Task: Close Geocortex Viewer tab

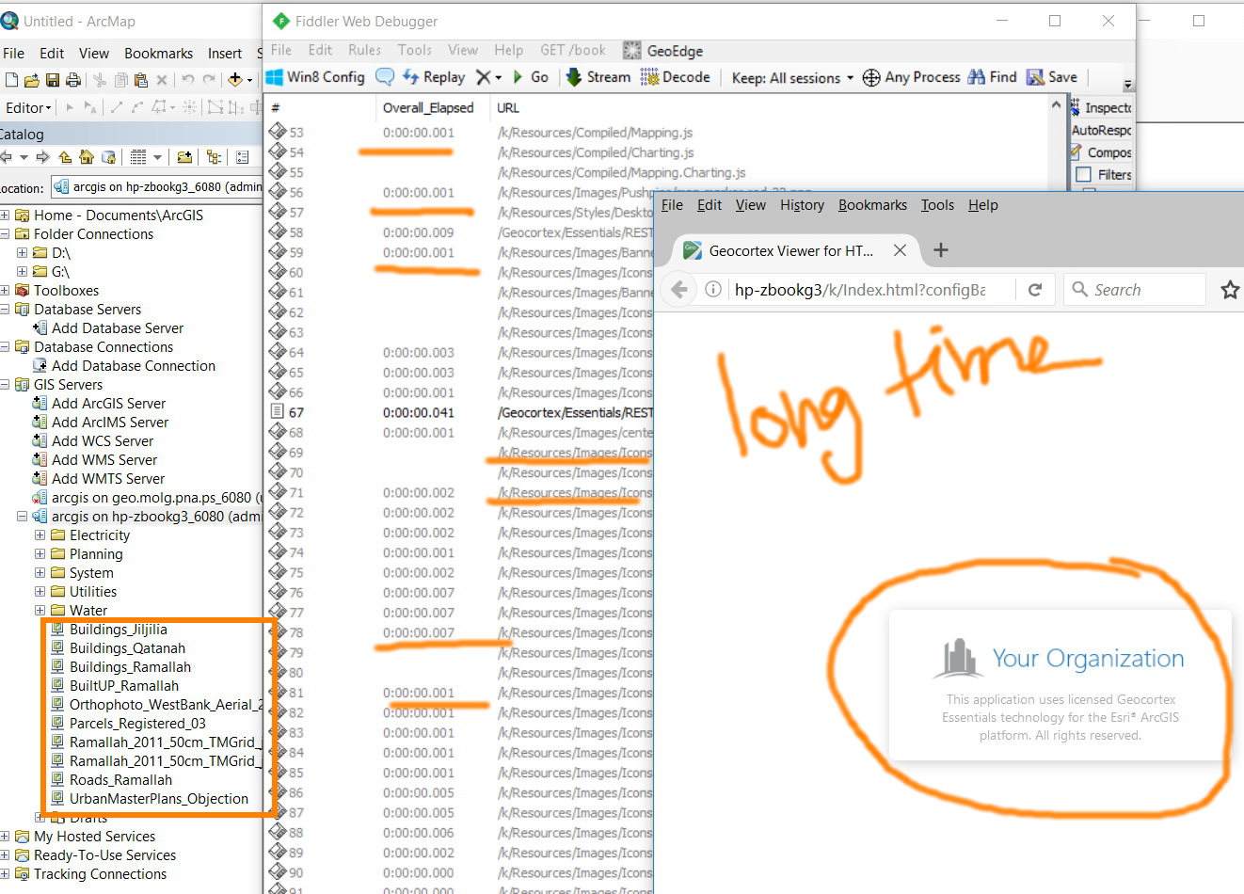Action: click(x=900, y=250)
